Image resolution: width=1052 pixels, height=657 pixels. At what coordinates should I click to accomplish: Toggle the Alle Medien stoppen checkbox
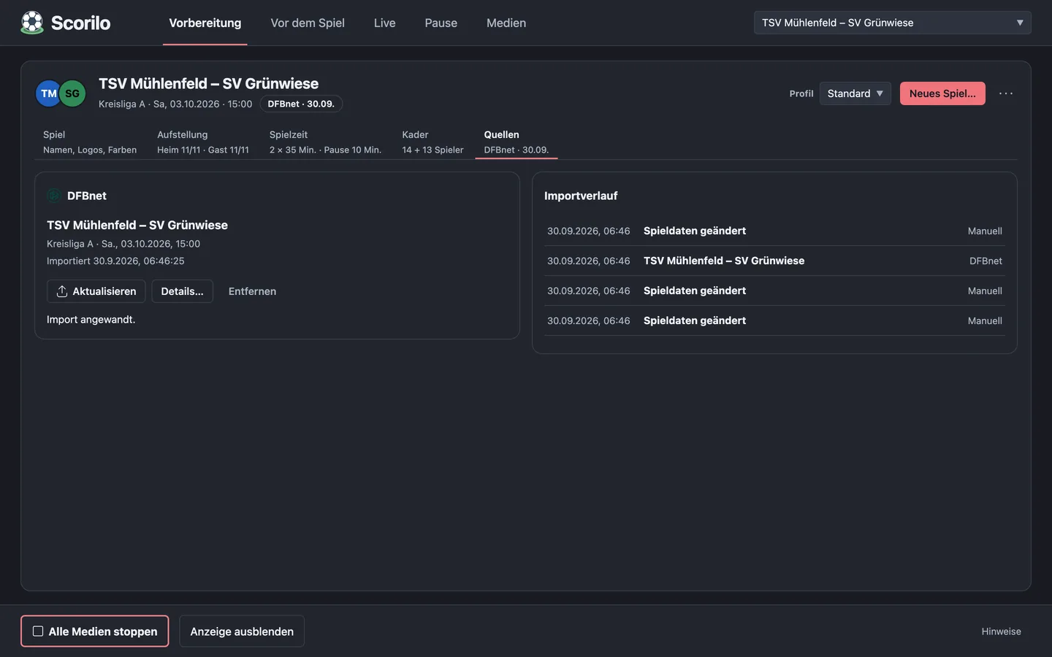[x=38, y=631]
